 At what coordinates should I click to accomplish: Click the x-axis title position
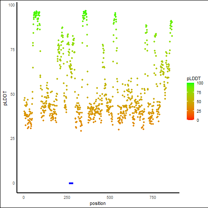(97, 204)
